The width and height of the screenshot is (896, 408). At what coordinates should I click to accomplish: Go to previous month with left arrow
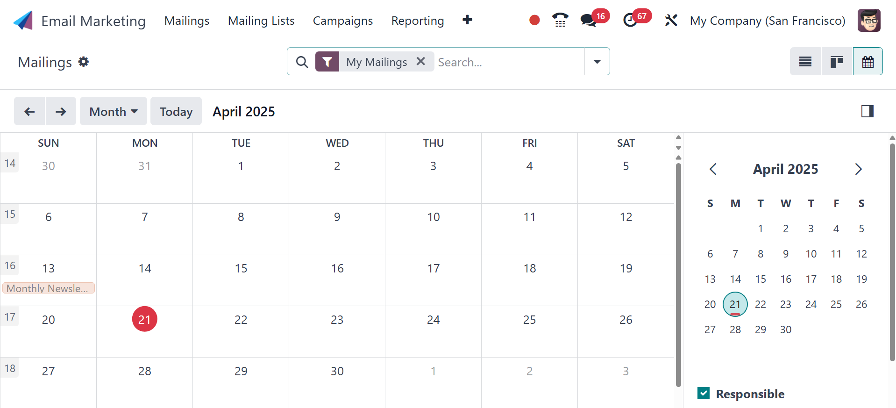pyautogui.click(x=29, y=111)
